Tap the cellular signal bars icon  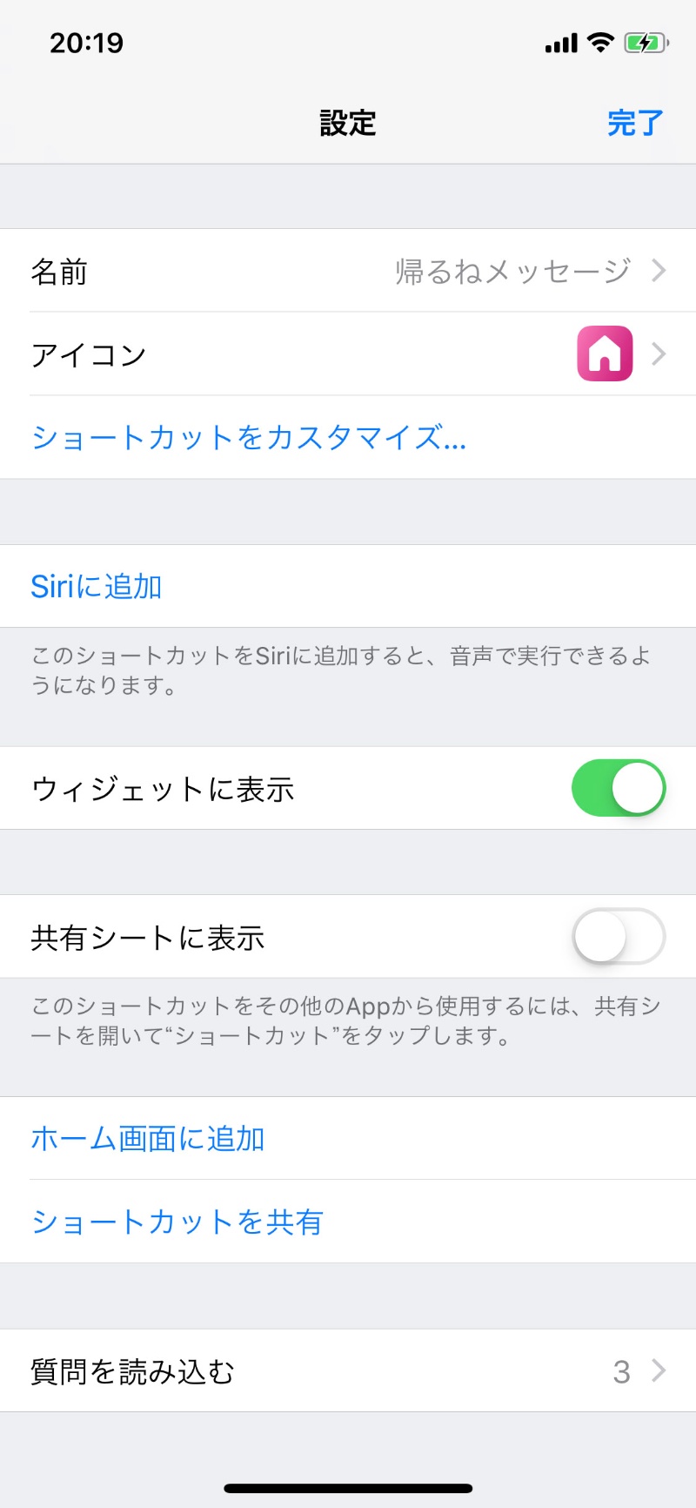click(x=561, y=44)
